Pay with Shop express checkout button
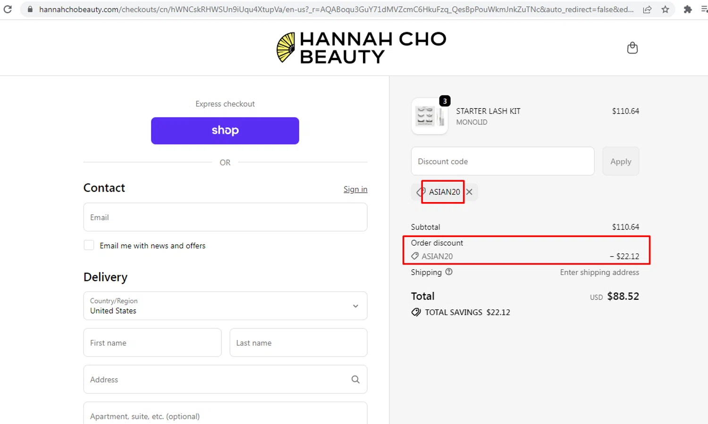 point(225,131)
